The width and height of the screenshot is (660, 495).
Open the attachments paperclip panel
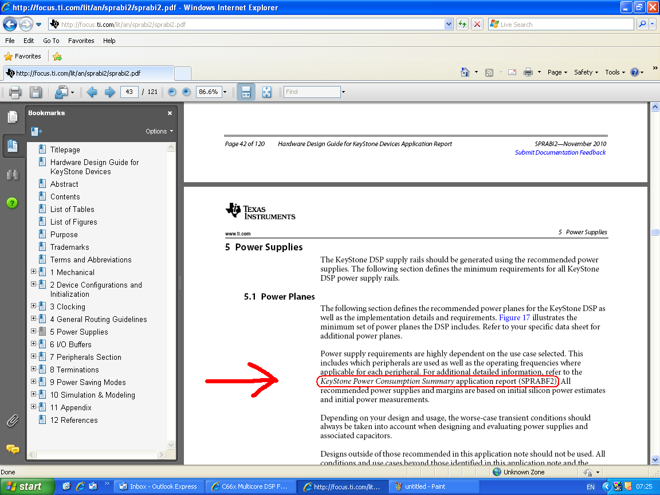(12, 421)
